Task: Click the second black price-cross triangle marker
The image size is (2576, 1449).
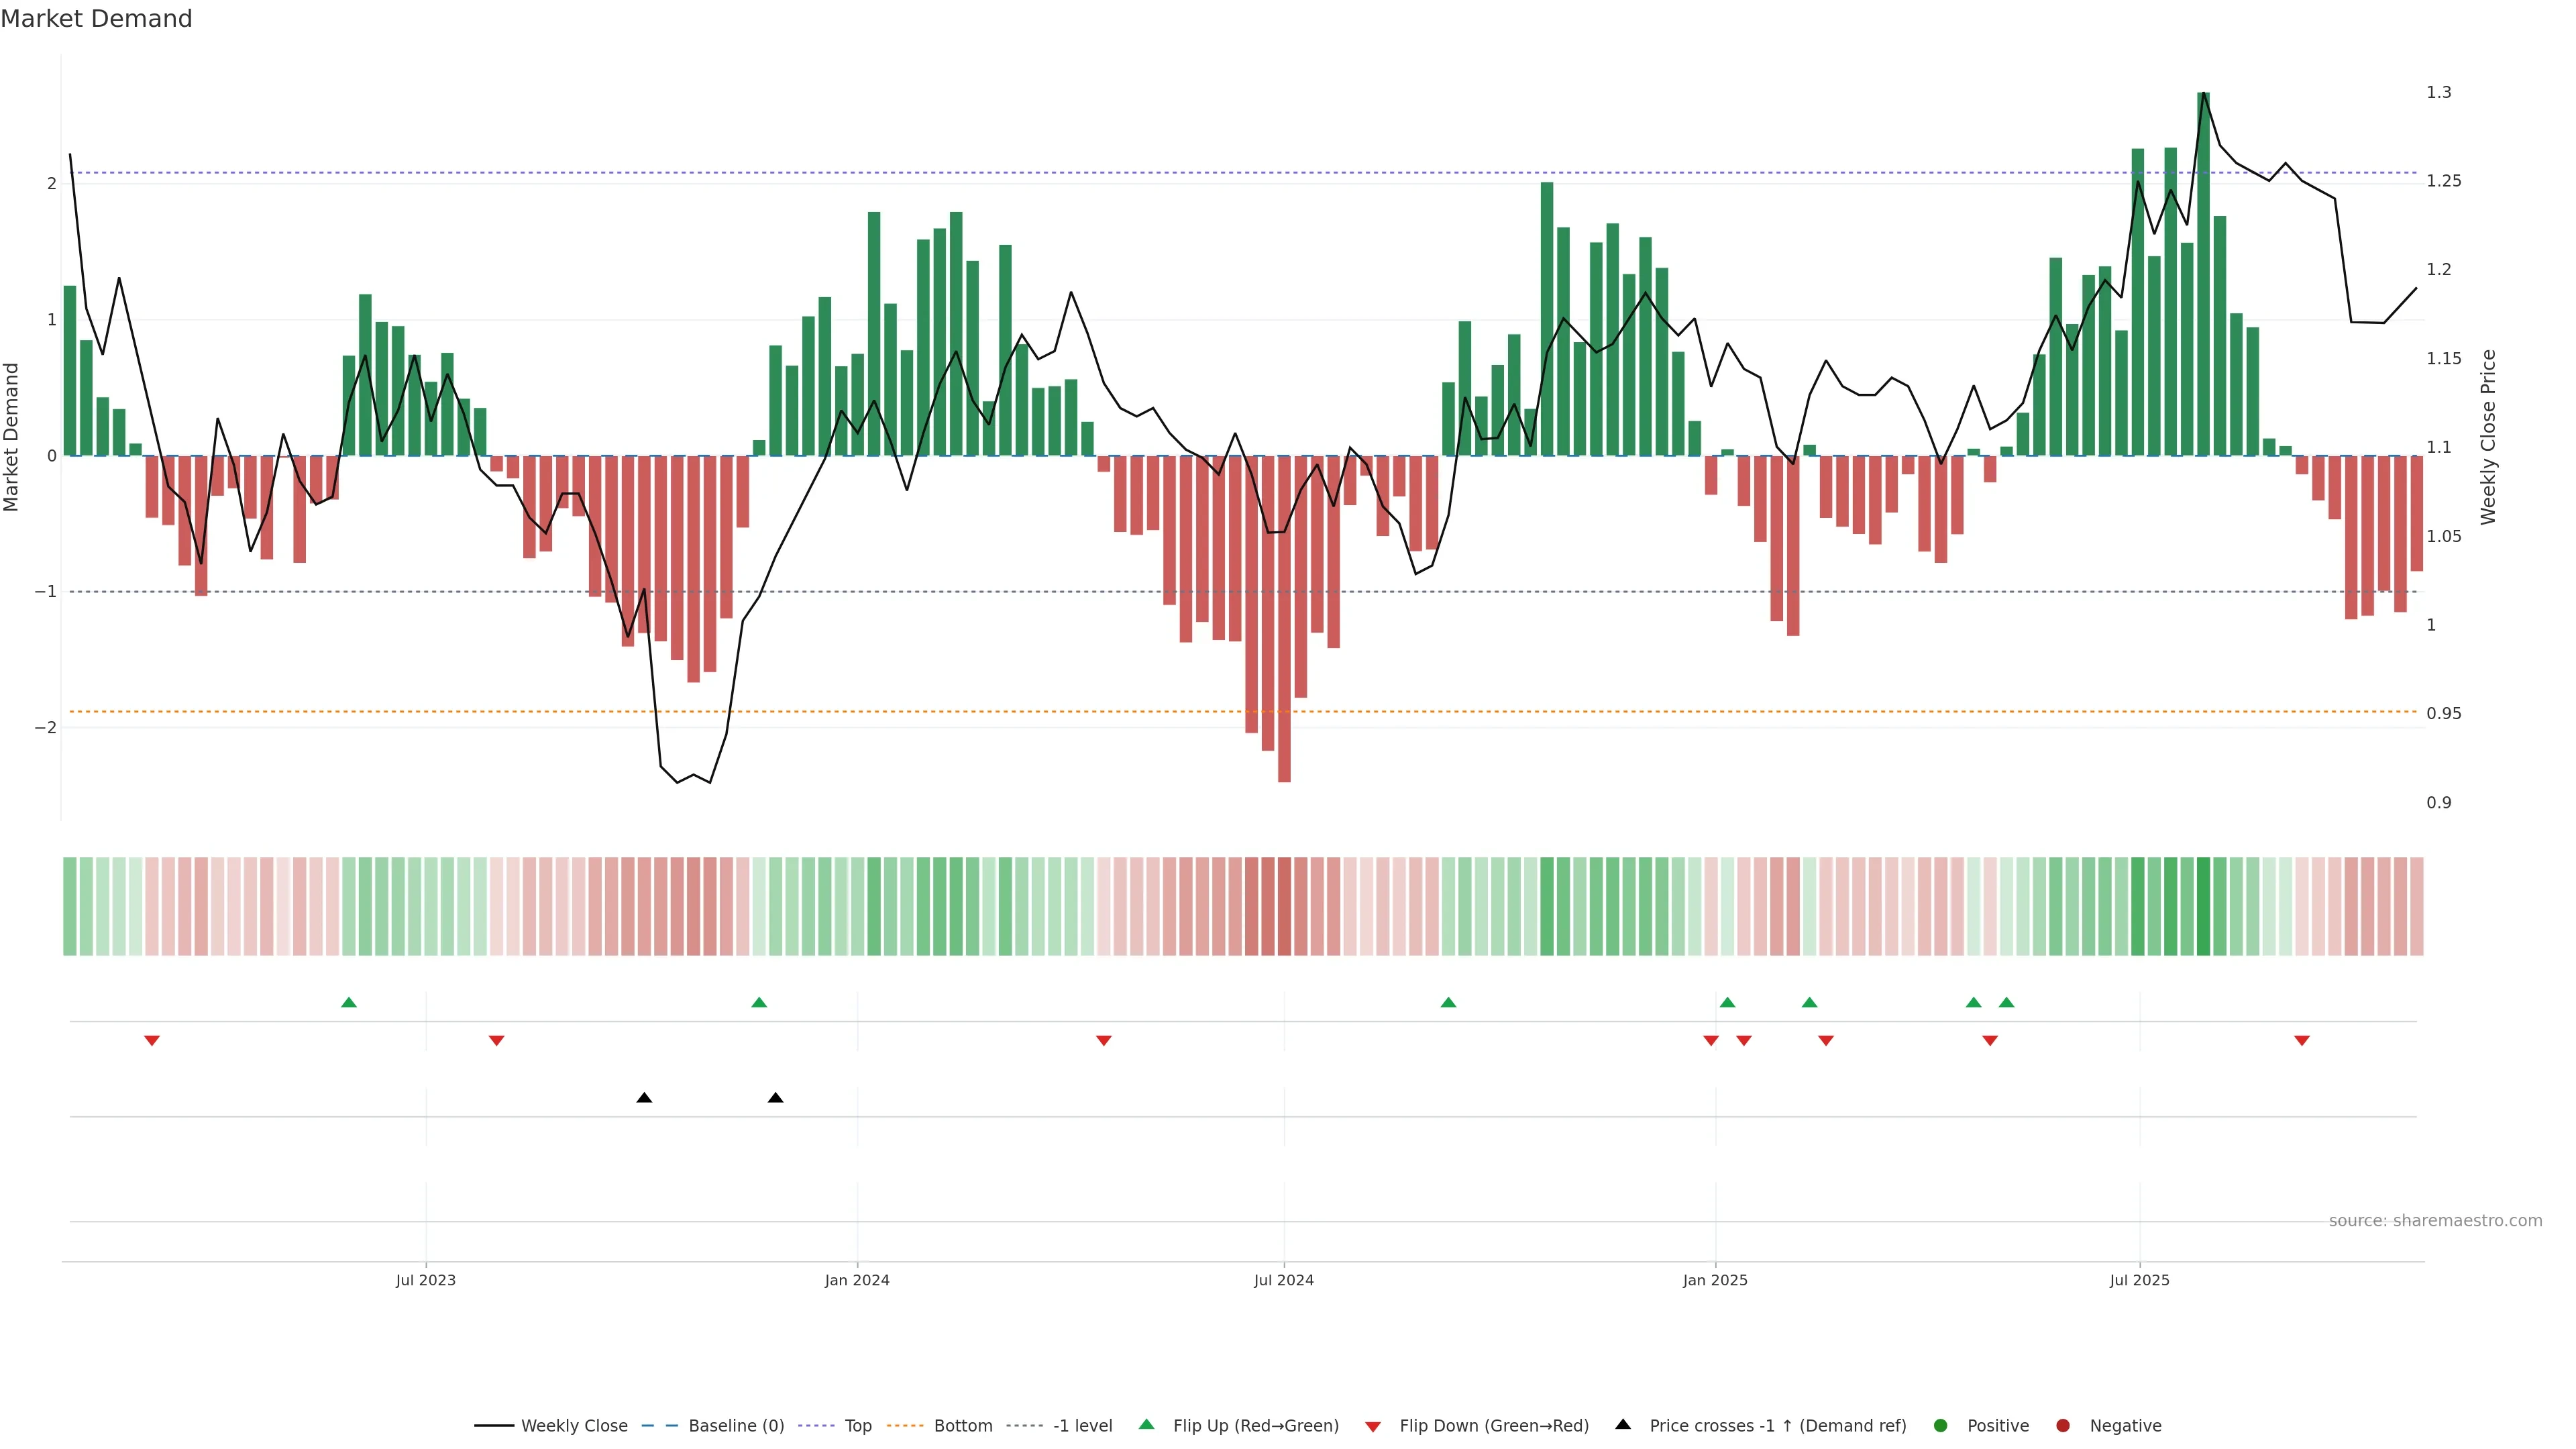Action: pos(775,1098)
